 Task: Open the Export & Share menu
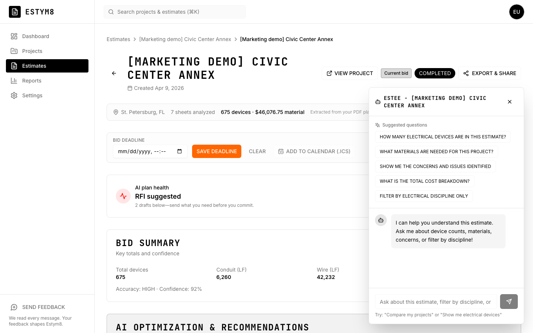tap(489, 73)
